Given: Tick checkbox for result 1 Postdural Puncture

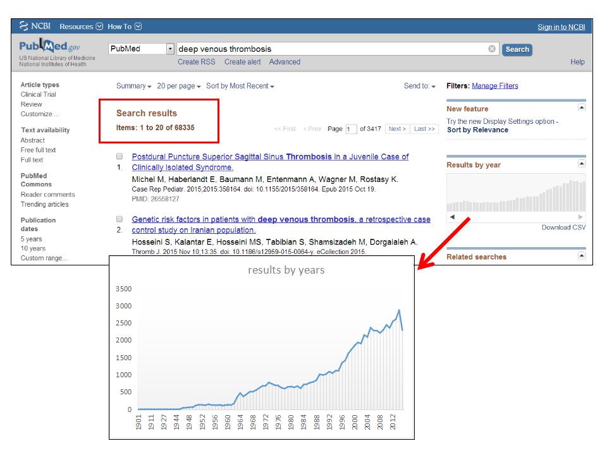Looking at the screenshot, I should 120,156.
